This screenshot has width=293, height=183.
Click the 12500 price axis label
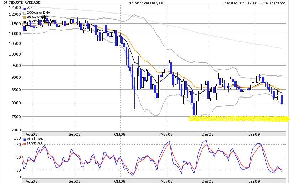click(15, 7)
